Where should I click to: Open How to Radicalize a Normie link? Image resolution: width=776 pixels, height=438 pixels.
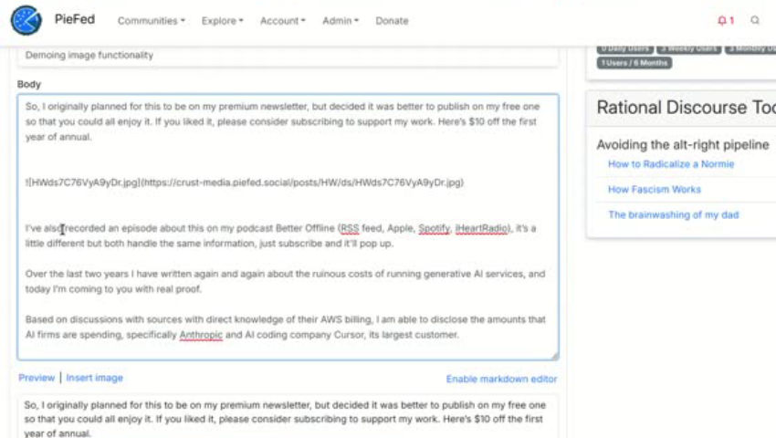tap(671, 164)
